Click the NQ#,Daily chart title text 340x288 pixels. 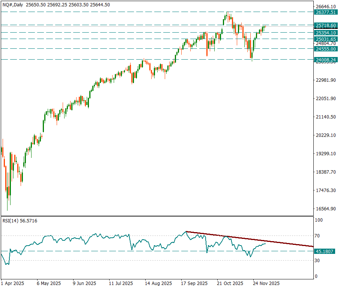[14, 4]
